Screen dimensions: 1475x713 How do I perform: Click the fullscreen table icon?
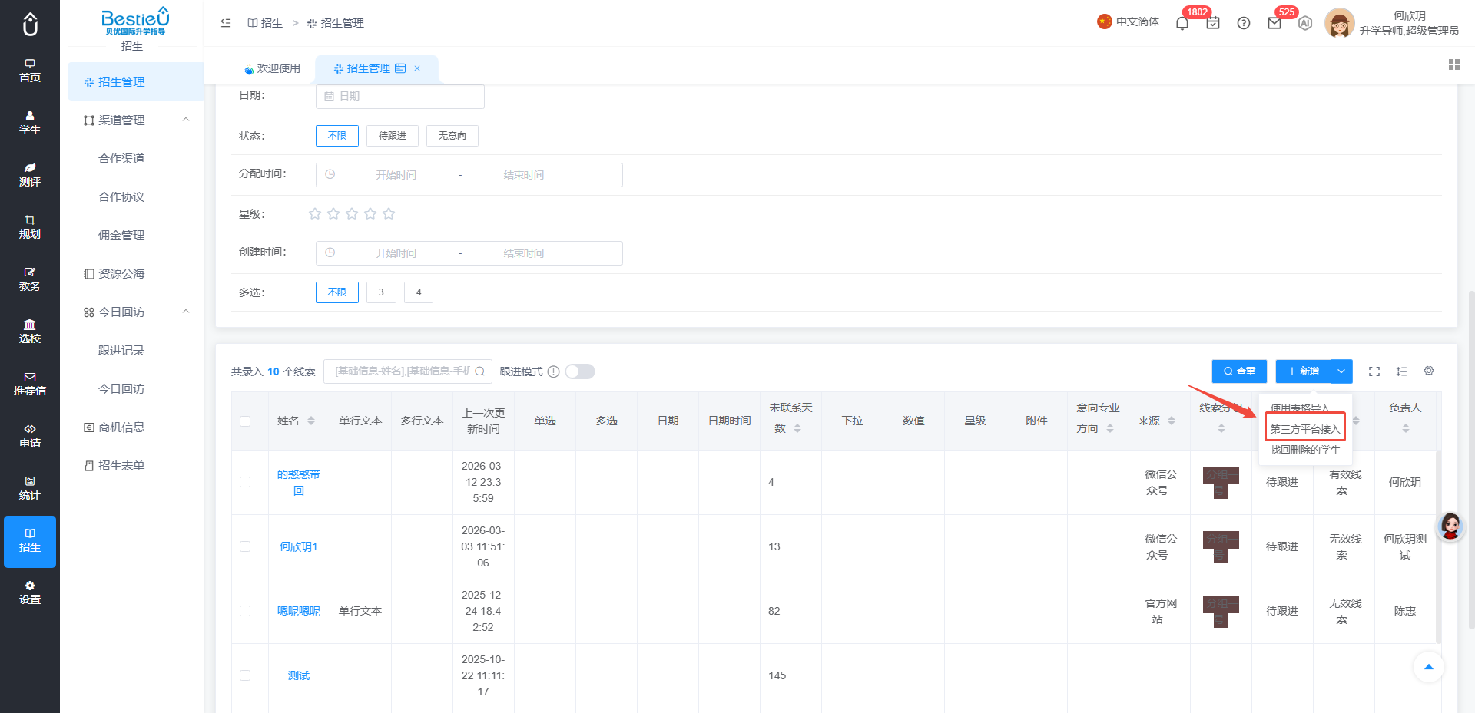pos(1374,371)
